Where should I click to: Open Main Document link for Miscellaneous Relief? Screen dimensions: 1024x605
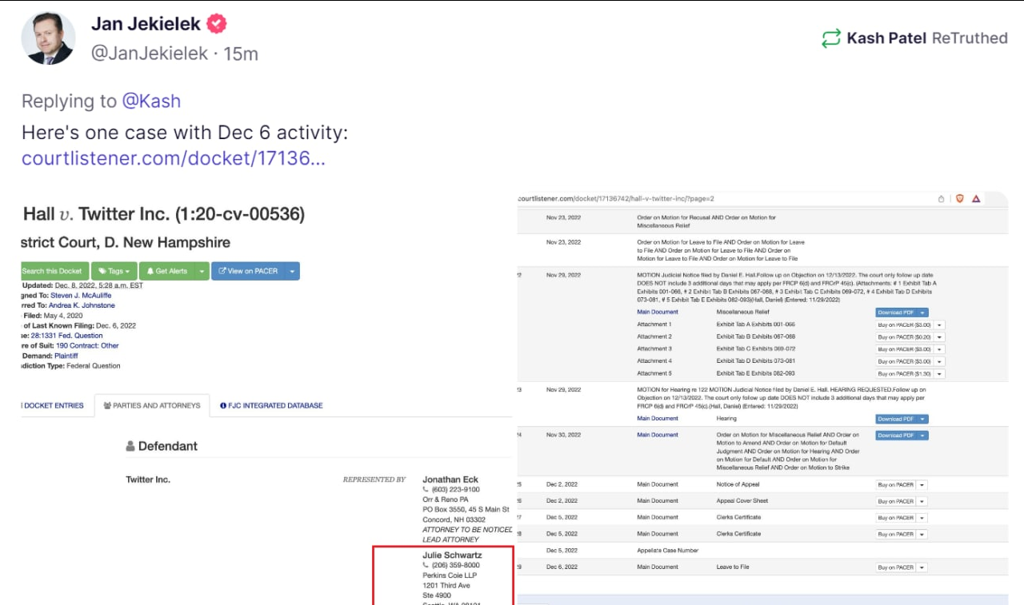pos(658,312)
